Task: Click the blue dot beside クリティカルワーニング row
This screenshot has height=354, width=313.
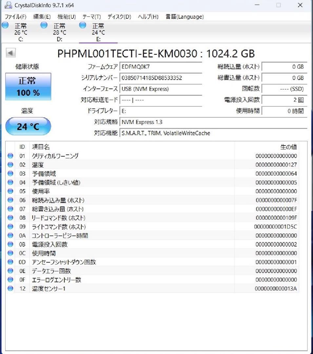Action: [10, 156]
